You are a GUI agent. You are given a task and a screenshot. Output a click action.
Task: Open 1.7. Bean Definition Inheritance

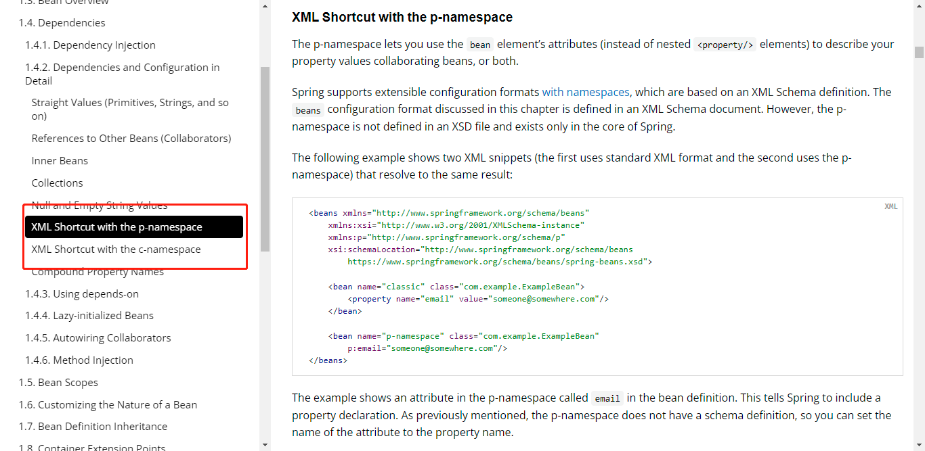(x=93, y=427)
